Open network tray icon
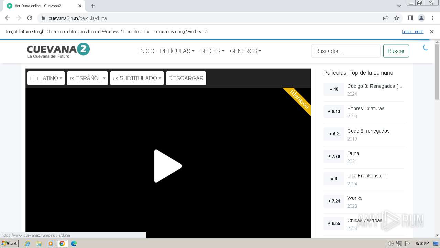 tap(399, 244)
